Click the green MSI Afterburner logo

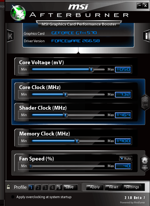(18, 13)
